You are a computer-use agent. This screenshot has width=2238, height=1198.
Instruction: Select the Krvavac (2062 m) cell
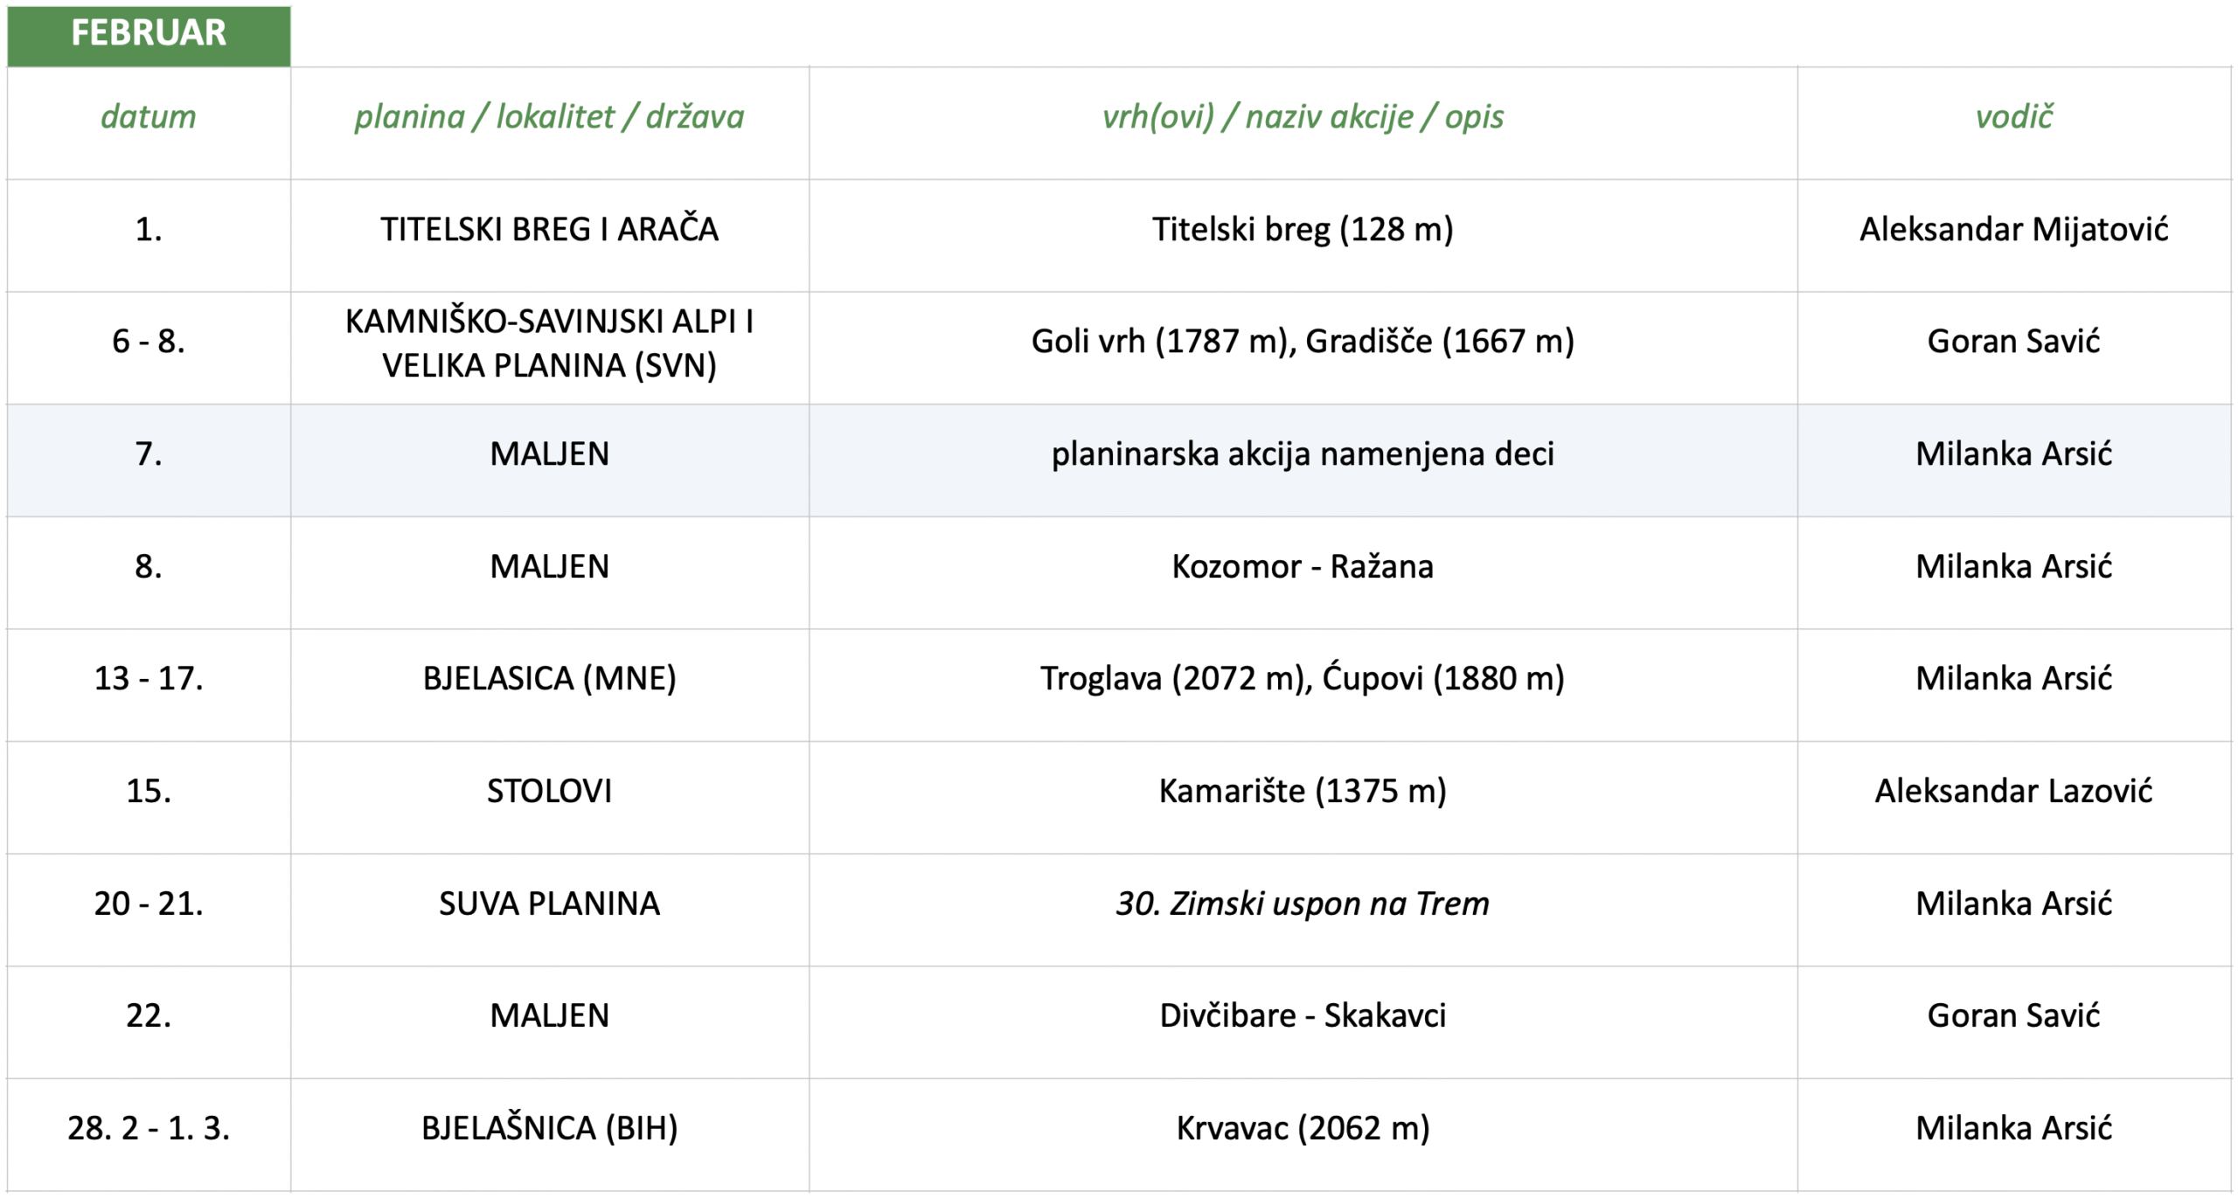tap(1303, 1129)
